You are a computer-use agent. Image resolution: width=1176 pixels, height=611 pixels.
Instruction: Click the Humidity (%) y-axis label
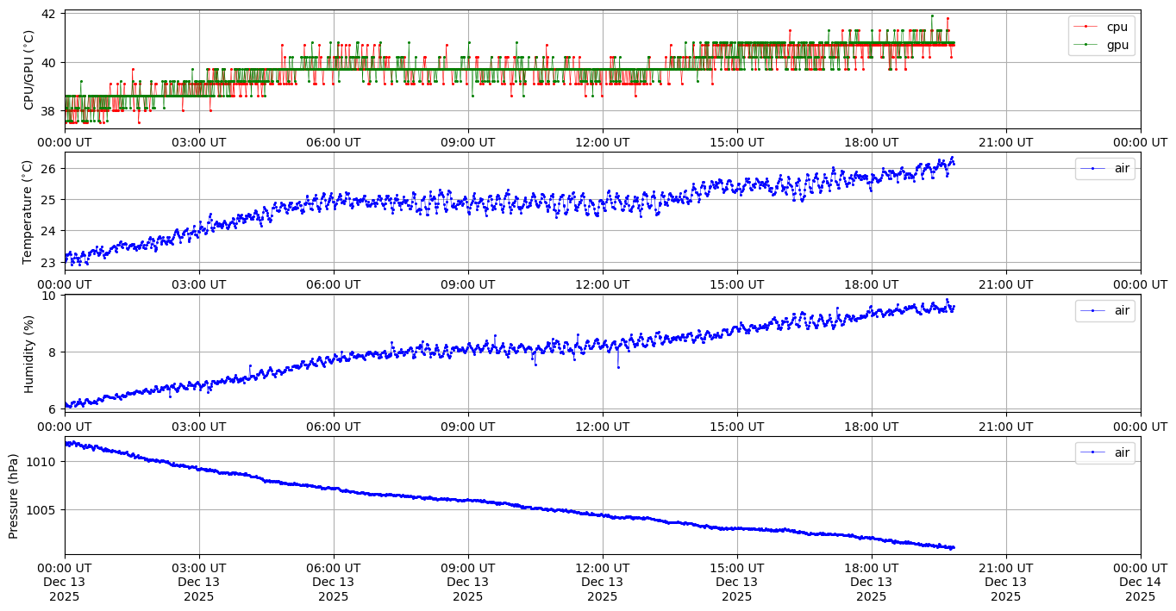pos(28,353)
